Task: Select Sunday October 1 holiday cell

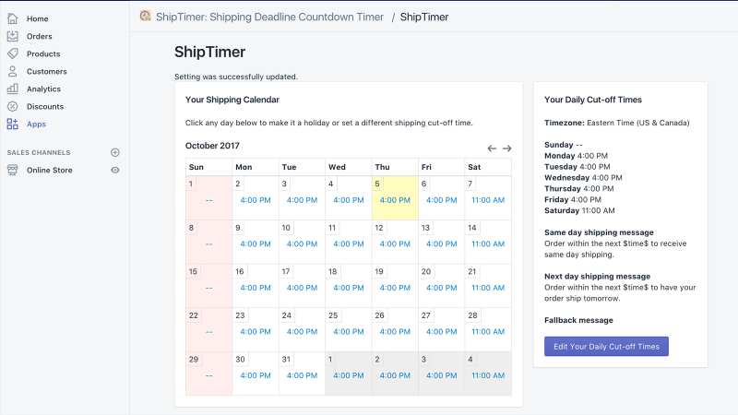Action: 209,198
